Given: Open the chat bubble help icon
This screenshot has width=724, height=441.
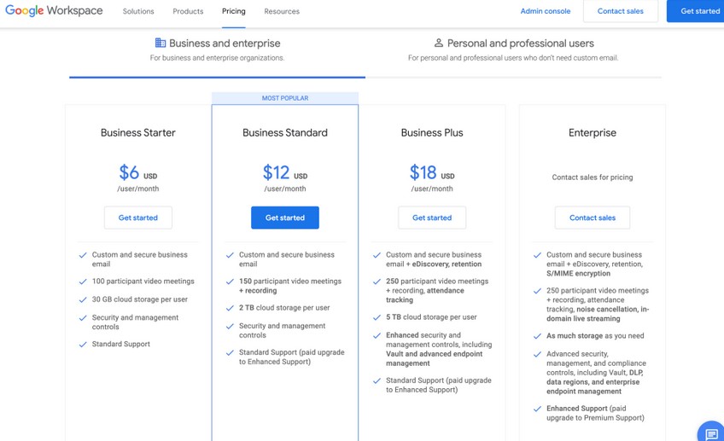Looking at the screenshot, I should click(711, 433).
